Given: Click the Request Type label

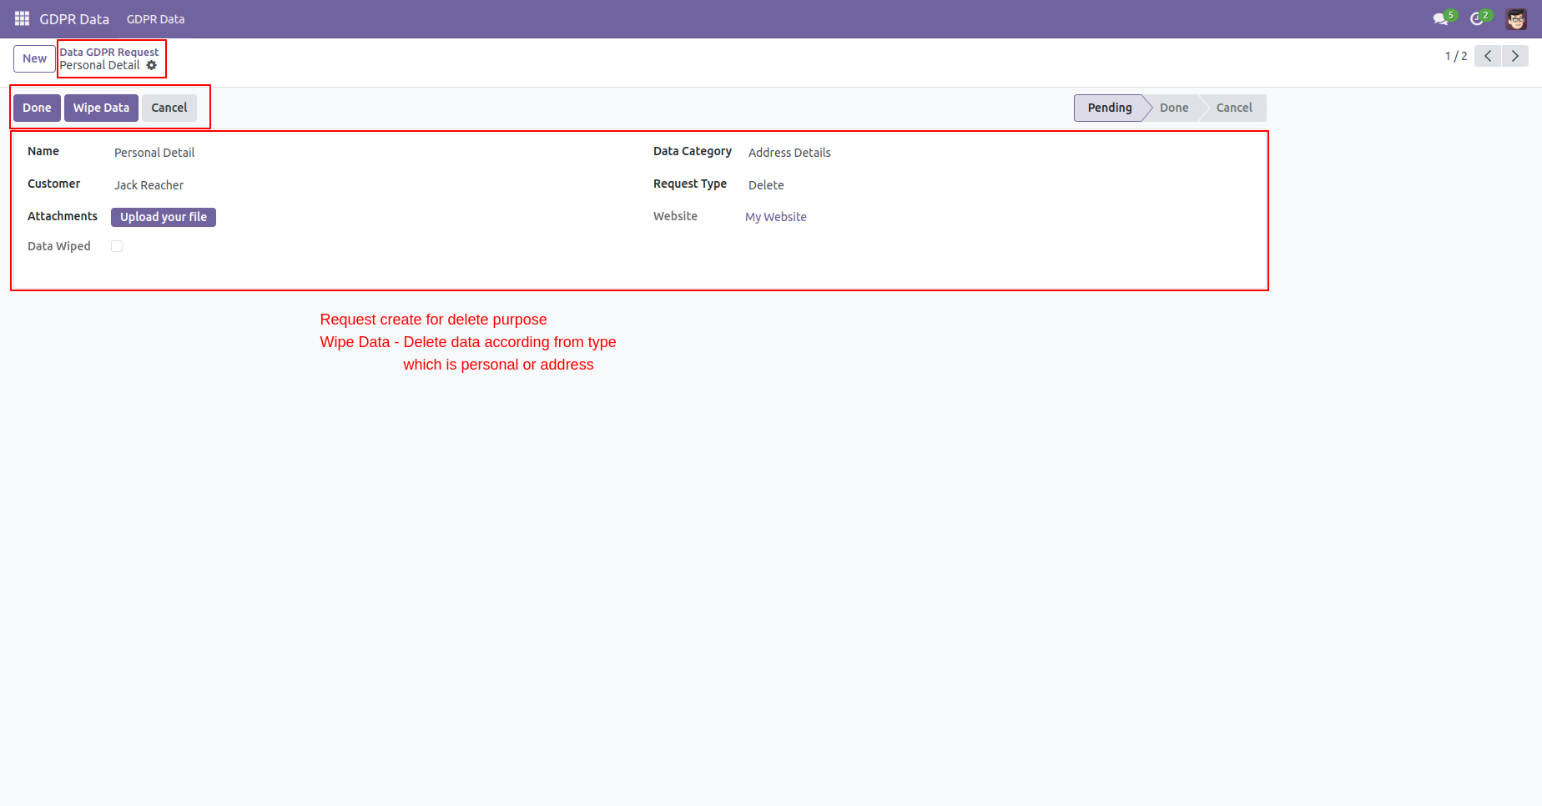Looking at the screenshot, I should tap(690, 184).
